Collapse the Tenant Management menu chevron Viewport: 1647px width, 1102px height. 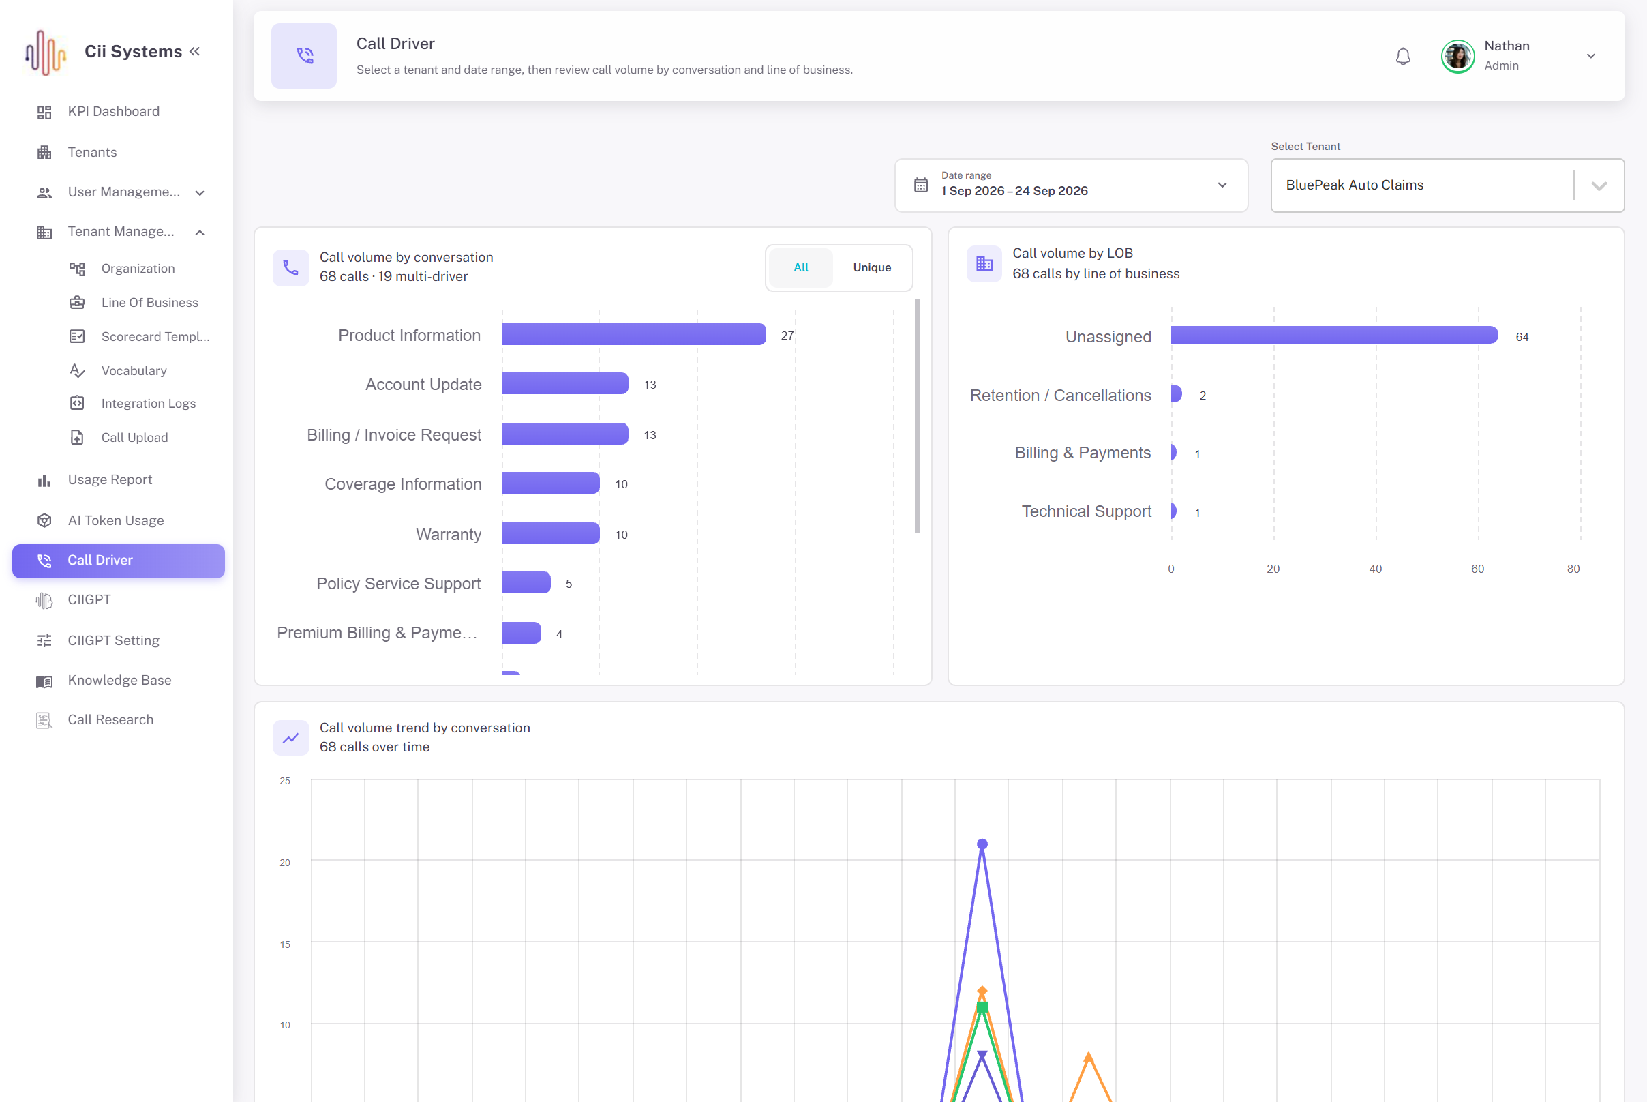[200, 233]
